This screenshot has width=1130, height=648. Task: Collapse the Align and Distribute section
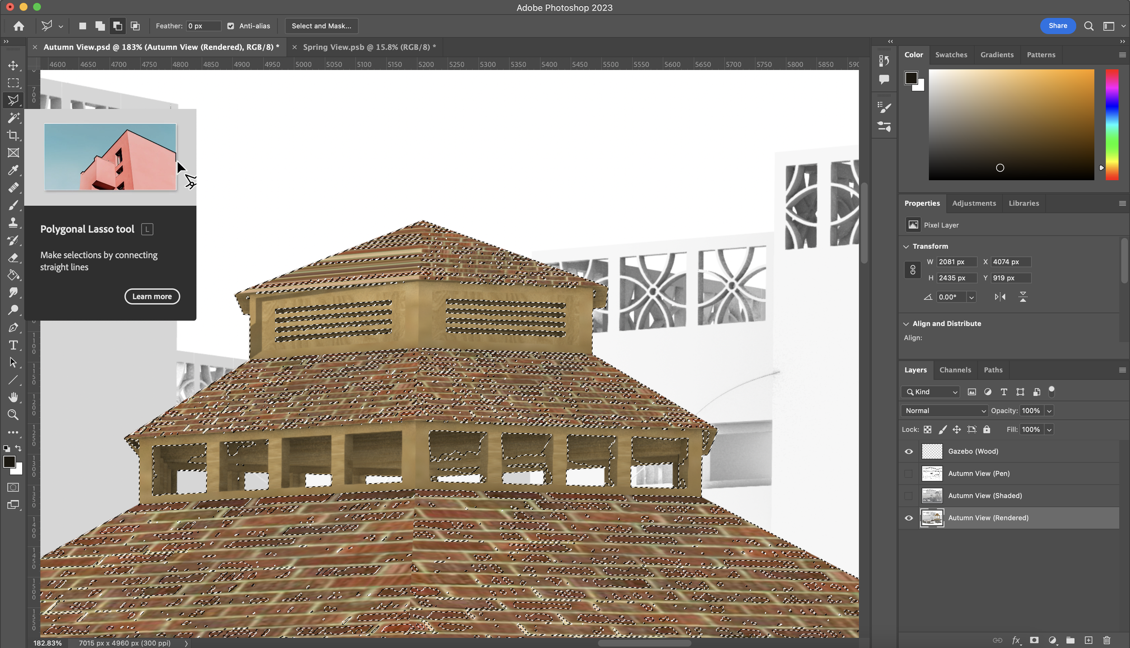[x=906, y=324]
